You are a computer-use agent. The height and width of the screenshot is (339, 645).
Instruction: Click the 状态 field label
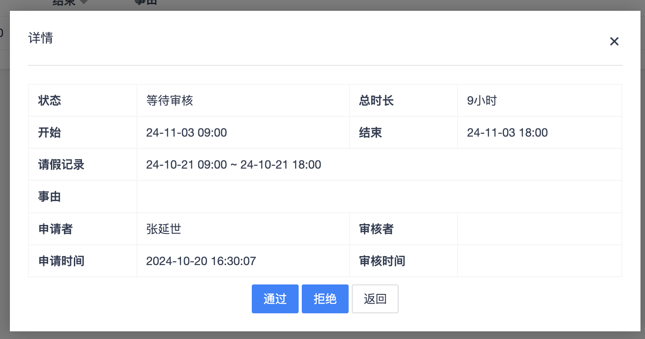(50, 101)
